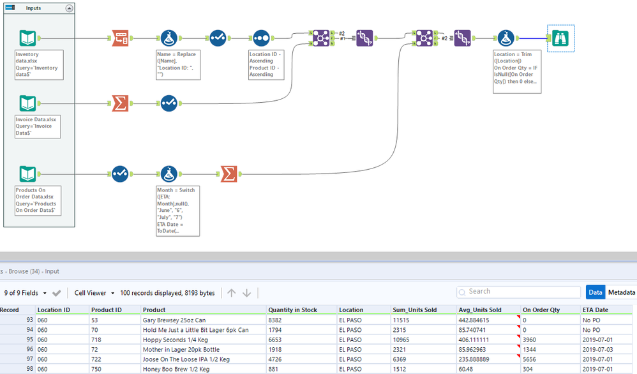
Task: Select the Formula tool with Name Replace
Action: [x=169, y=38]
